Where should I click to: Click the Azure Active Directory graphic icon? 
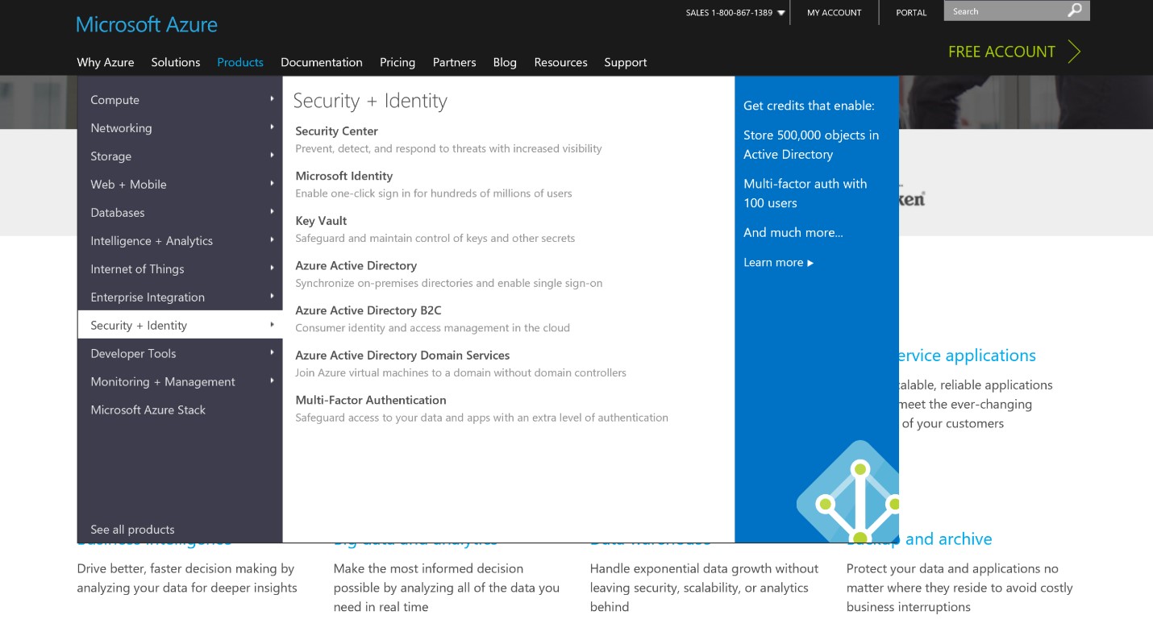[x=860, y=496]
